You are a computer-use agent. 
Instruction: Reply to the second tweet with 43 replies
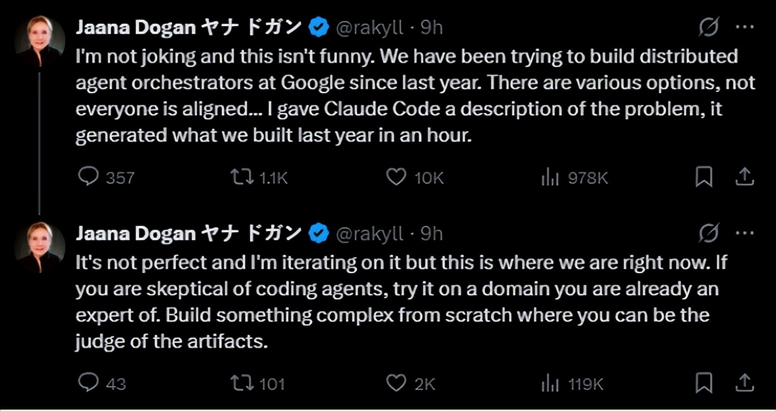click(x=89, y=383)
